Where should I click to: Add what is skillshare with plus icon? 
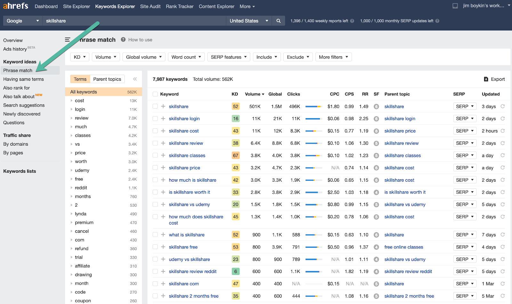[x=163, y=235]
